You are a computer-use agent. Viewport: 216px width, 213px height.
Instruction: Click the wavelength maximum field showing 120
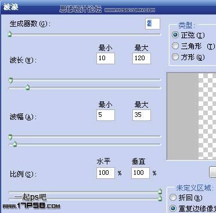point(142,58)
